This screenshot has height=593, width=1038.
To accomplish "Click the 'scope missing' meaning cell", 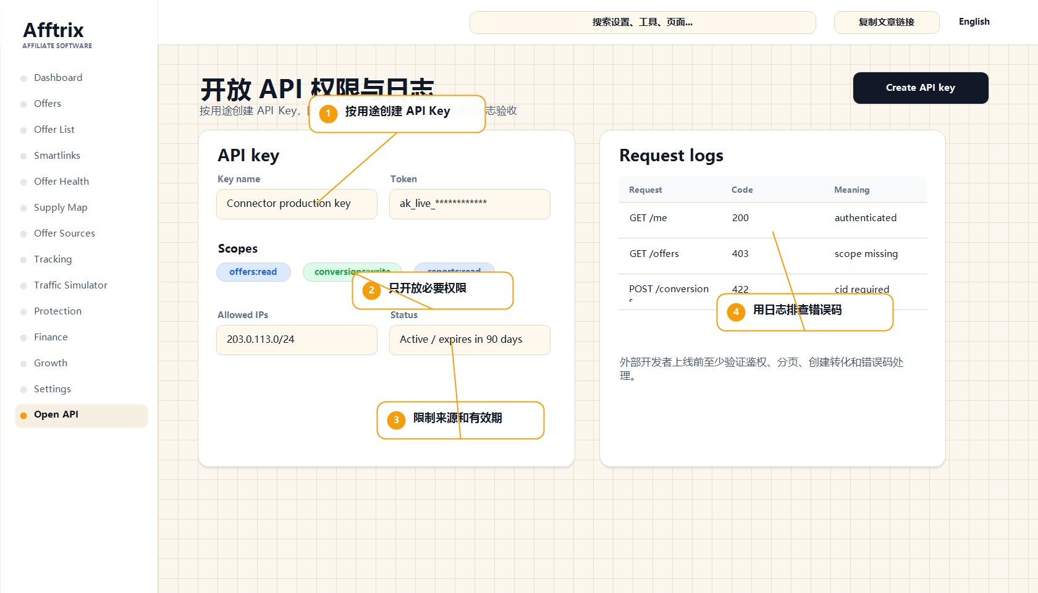I will (866, 254).
